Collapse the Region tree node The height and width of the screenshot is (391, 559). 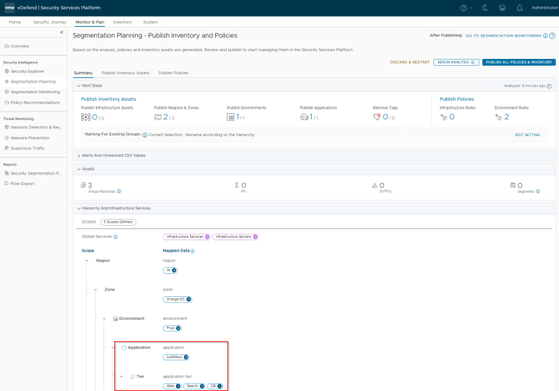(87, 261)
